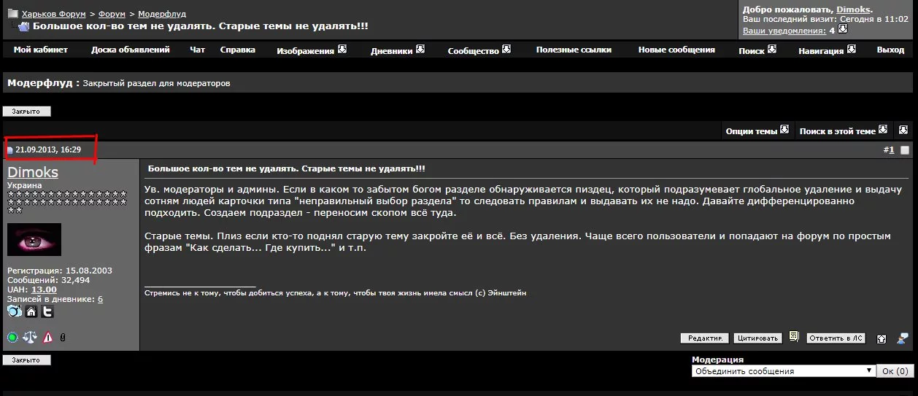Click the thread reload icon before the topic title
Viewport: 918px width, 396px height.
pos(23,26)
